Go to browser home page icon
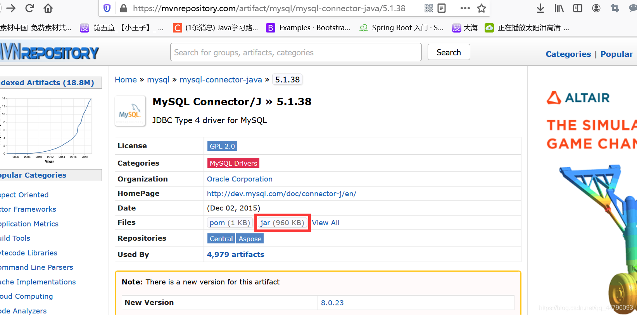This screenshot has width=637, height=315. coord(48,8)
